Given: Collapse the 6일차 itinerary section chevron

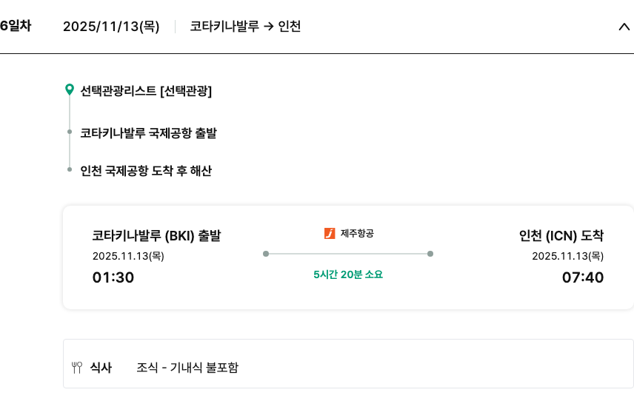Looking at the screenshot, I should point(623,27).
